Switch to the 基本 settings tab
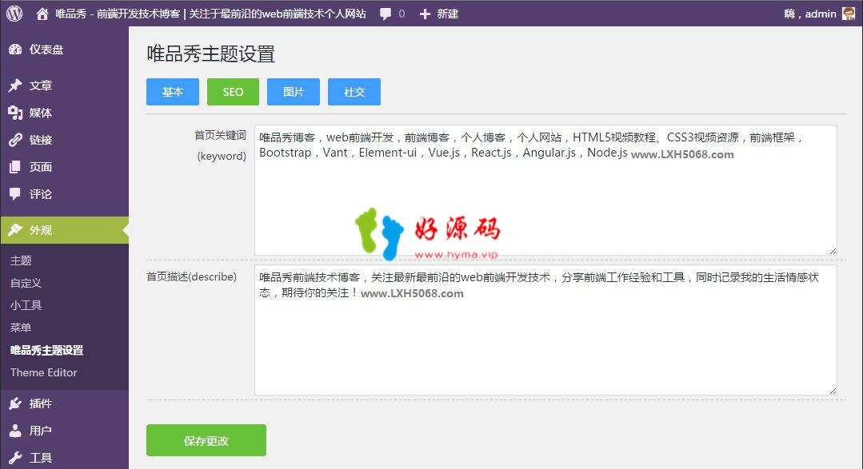Image resolution: width=863 pixels, height=469 pixels. point(172,92)
